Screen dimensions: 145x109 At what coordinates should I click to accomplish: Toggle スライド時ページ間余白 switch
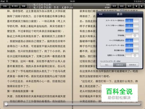click(x=132, y=26)
